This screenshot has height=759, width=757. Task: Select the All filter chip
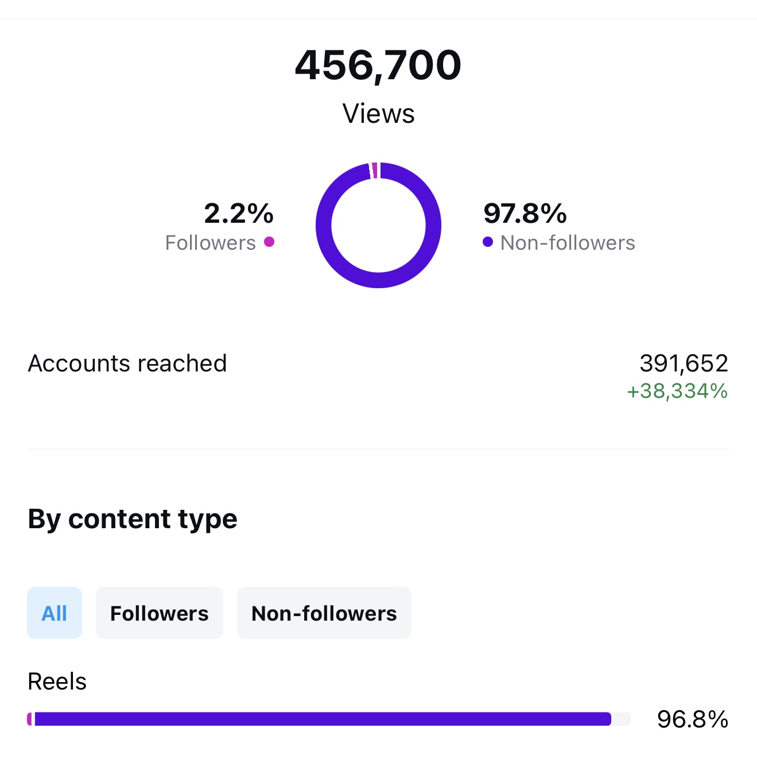click(55, 613)
